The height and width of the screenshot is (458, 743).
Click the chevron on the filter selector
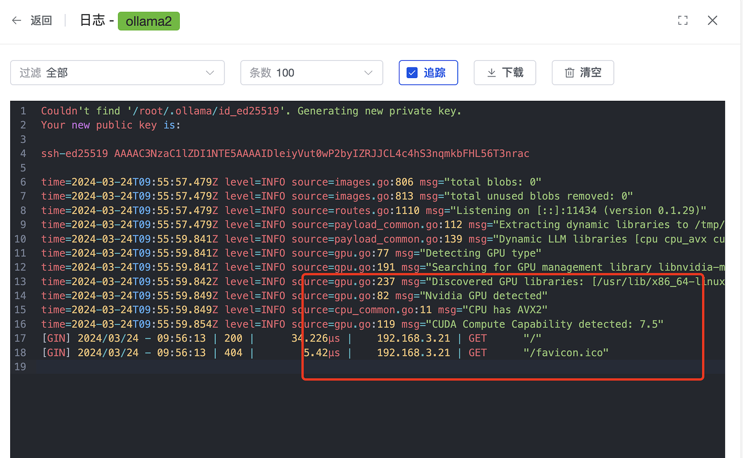pos(209,72)
